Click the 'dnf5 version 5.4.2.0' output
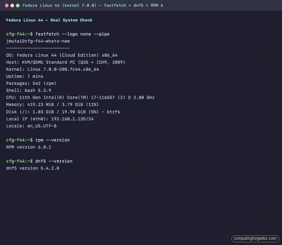Viewport: 282px width, 245px height. click(32, 168)
